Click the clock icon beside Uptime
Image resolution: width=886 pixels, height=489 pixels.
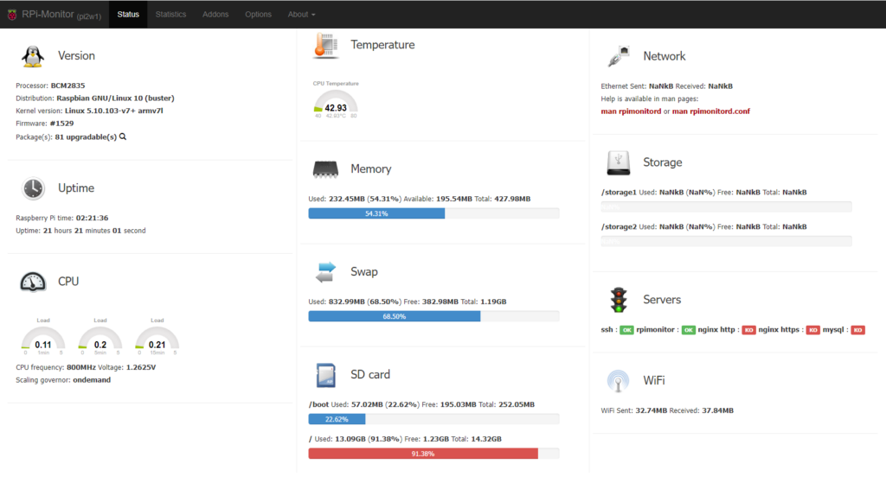point(33,188)
